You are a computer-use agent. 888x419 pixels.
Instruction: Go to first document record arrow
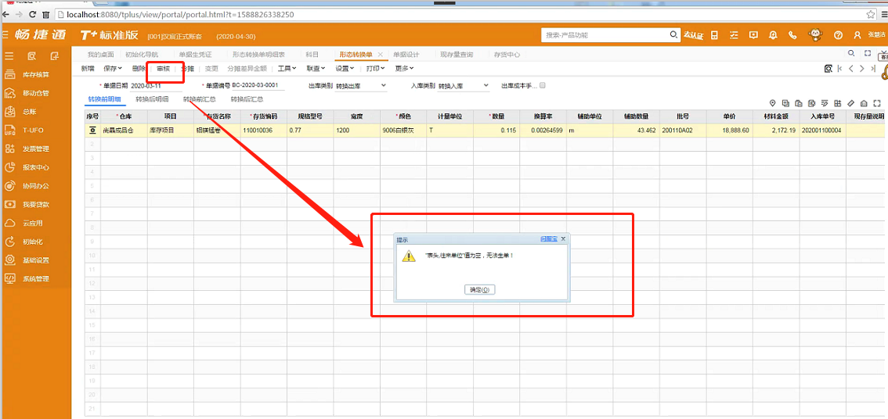[x=839, y=69]
